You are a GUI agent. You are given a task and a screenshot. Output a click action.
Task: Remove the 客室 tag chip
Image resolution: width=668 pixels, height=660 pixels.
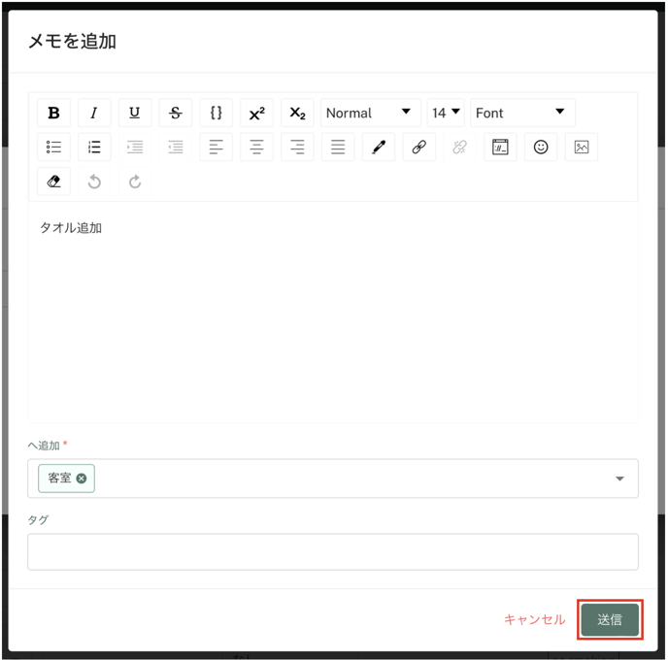(82, 478)
